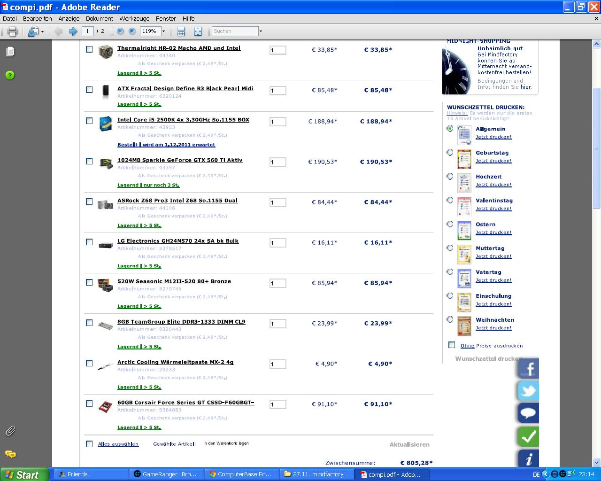Click the midnight shopping clock image

tap(457, 70)
